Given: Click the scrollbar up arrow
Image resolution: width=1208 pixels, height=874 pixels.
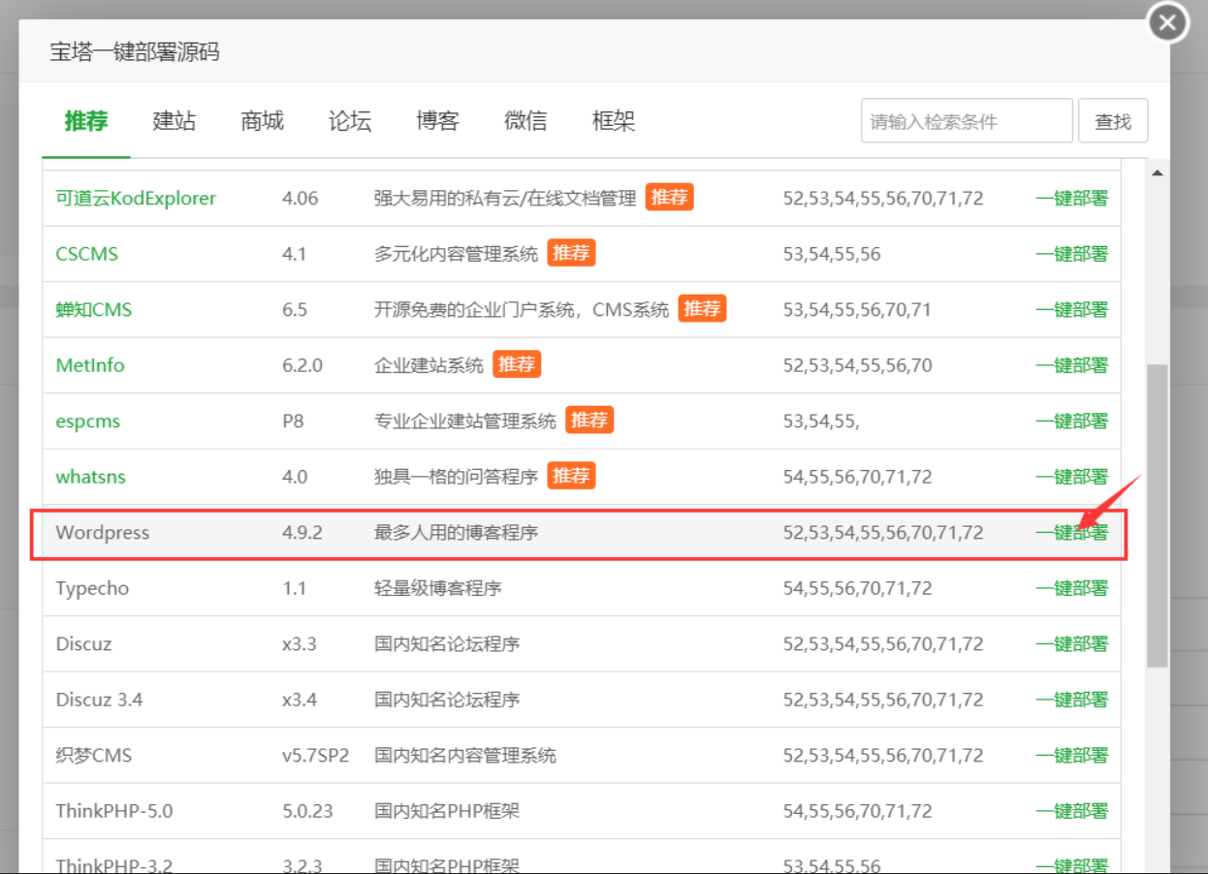Looking at the screenshot, I should (1157, 173).
